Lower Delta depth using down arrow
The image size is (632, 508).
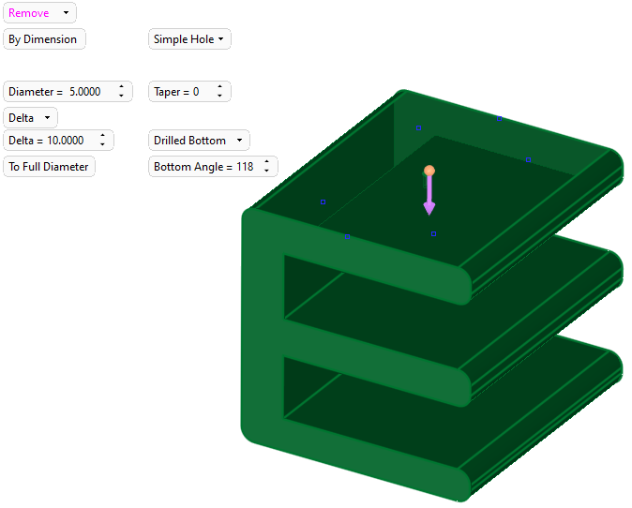[102, 145]
